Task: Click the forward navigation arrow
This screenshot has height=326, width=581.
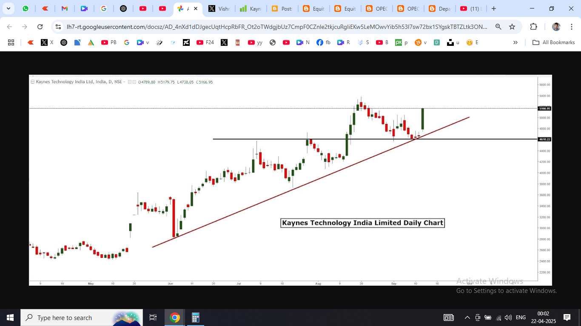Action: click(25, 27)
